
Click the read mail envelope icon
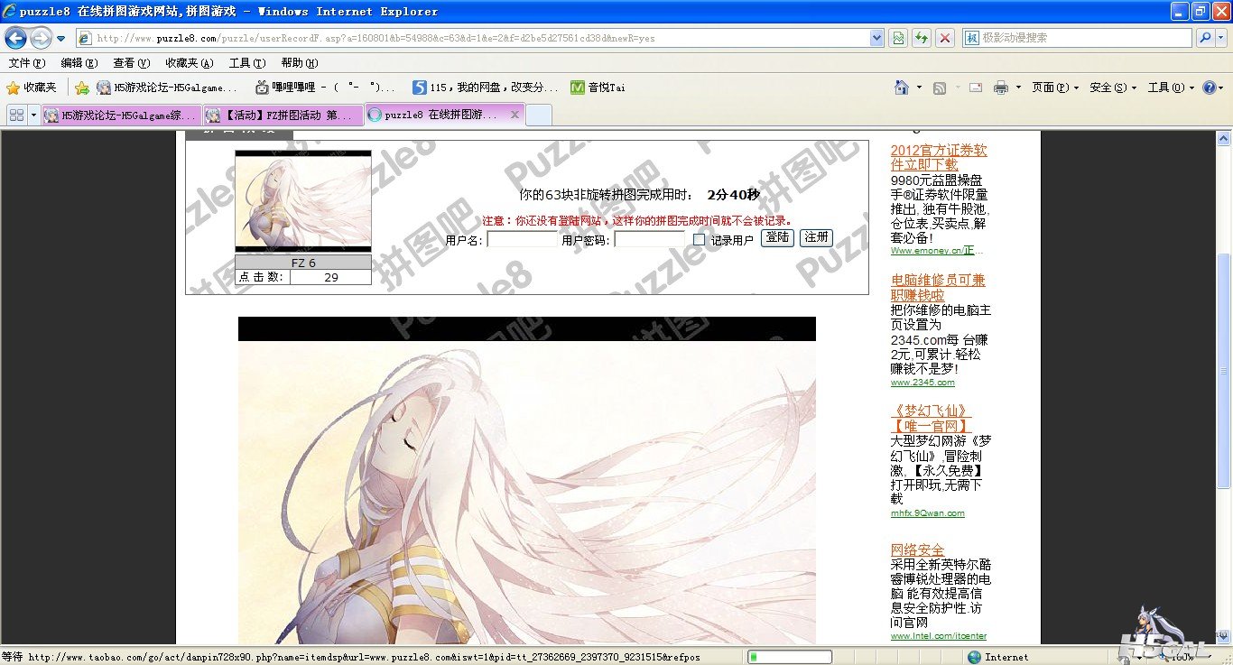click(x=976, y=88)
